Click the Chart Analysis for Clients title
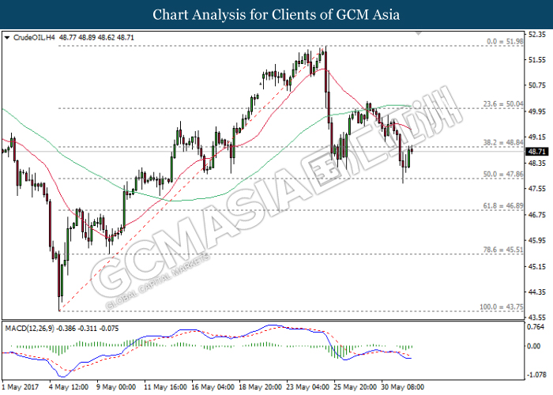The image size is (553, 395). point(276,15)
